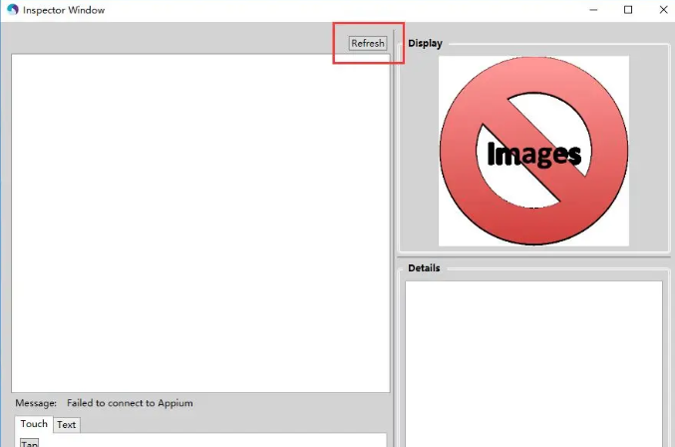
Task: Click the Tap button
Action: tap(29, 443)
